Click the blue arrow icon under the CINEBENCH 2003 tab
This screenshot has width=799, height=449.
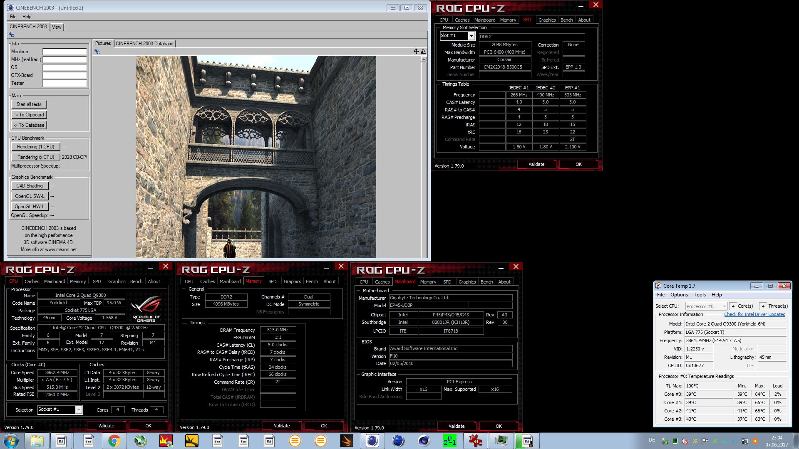tap(12, 35)
